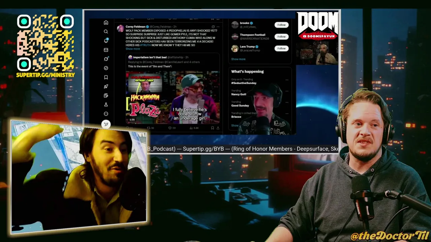Click the brooke suggested account avatar
Image resolution: width=431 pixels, height=242 pixels.
click(x=235, y=25)
